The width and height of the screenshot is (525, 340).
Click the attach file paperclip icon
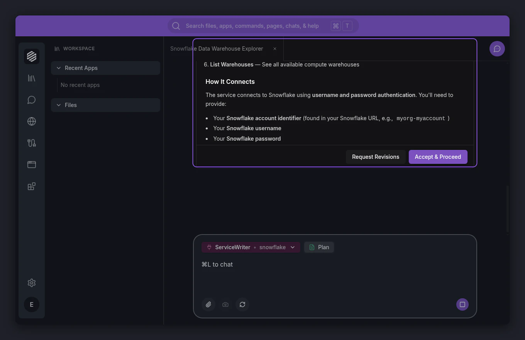tap(208, 304)
